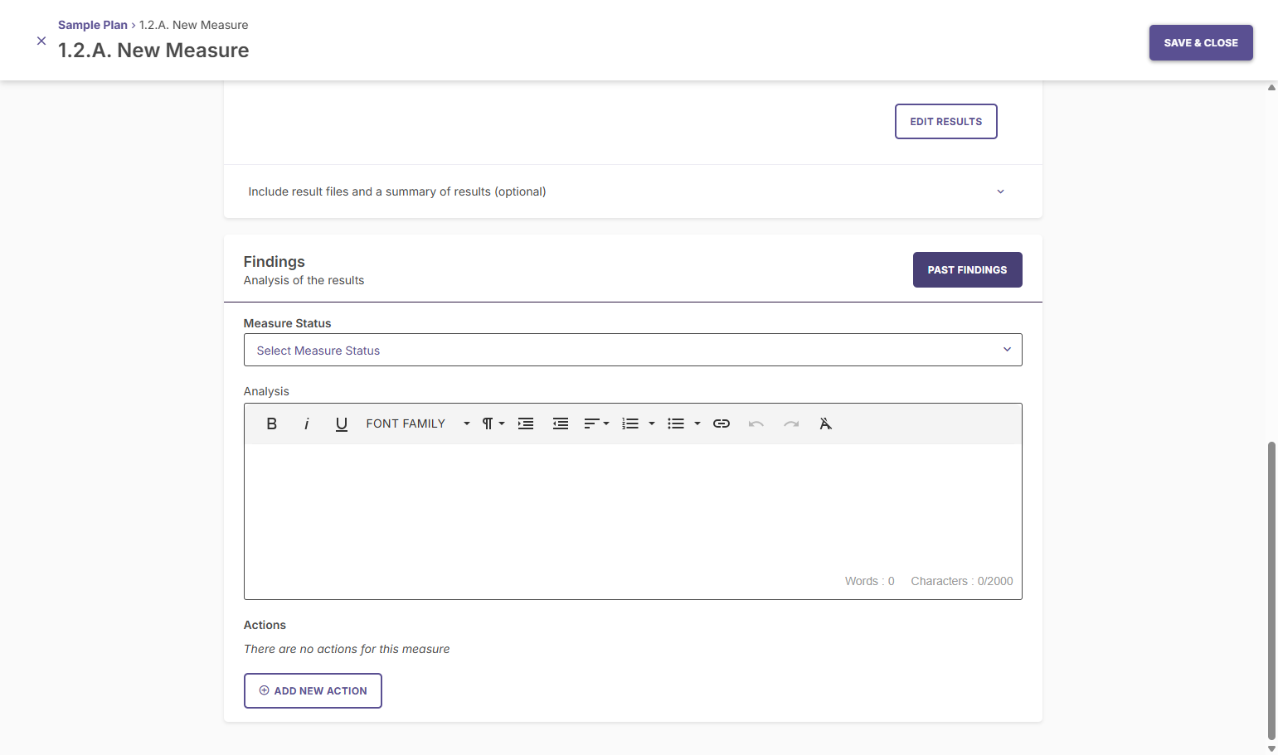Click the 'Findings' section heading

coord(275,262)
